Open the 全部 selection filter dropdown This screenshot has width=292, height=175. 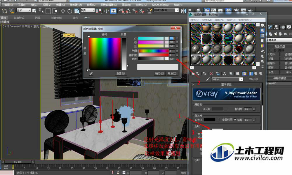tap(23, 10)
